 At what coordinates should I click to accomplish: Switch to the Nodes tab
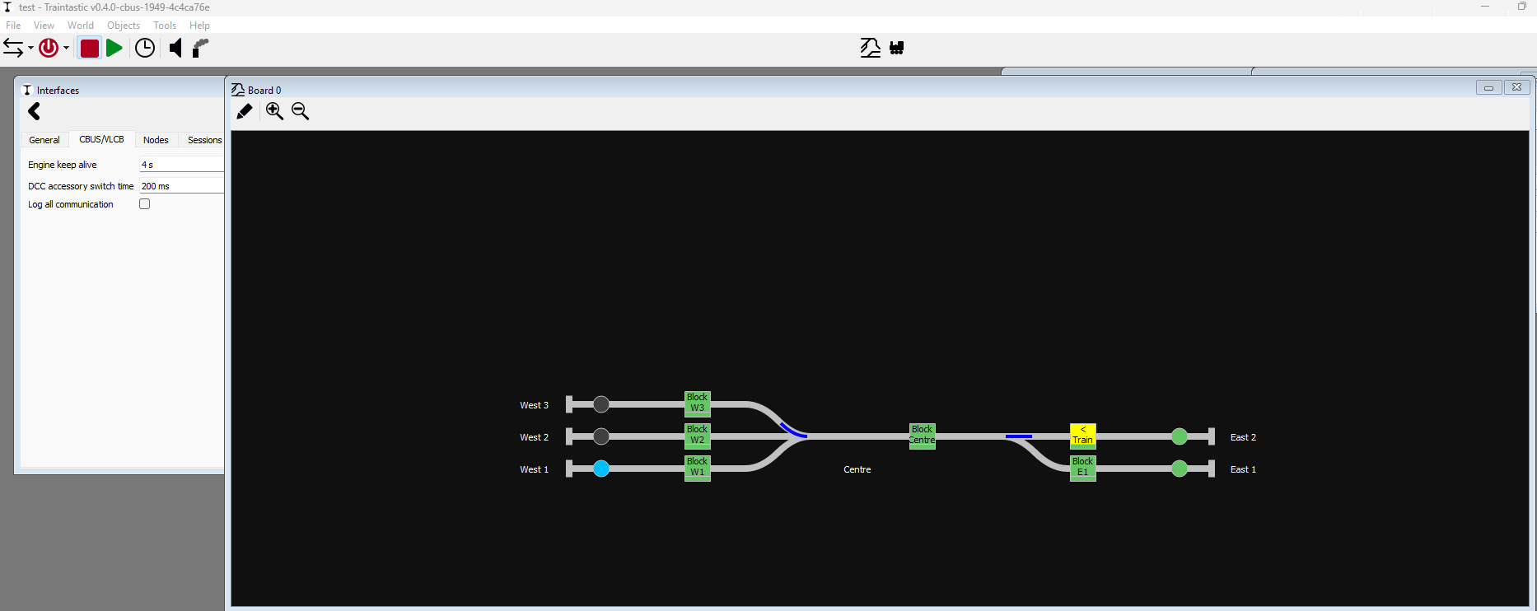(156, 140)
